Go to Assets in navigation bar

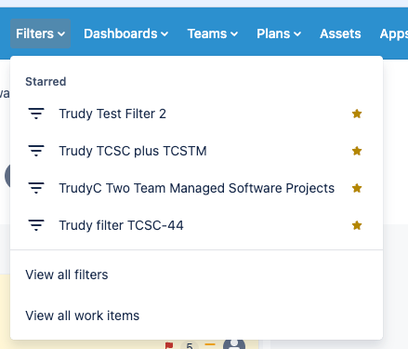coord(340,34)
